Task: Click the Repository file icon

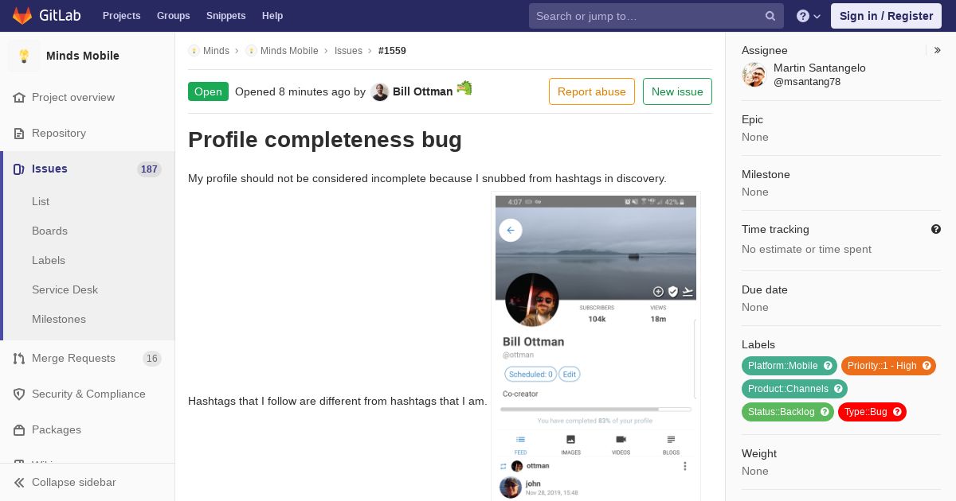Action: click(19, 133)
